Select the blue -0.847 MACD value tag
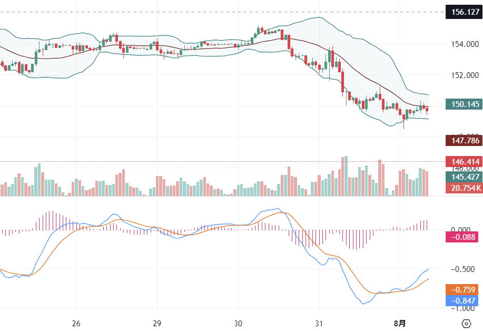This screenshot has height=331, width=483. click(x=464, y=300)
